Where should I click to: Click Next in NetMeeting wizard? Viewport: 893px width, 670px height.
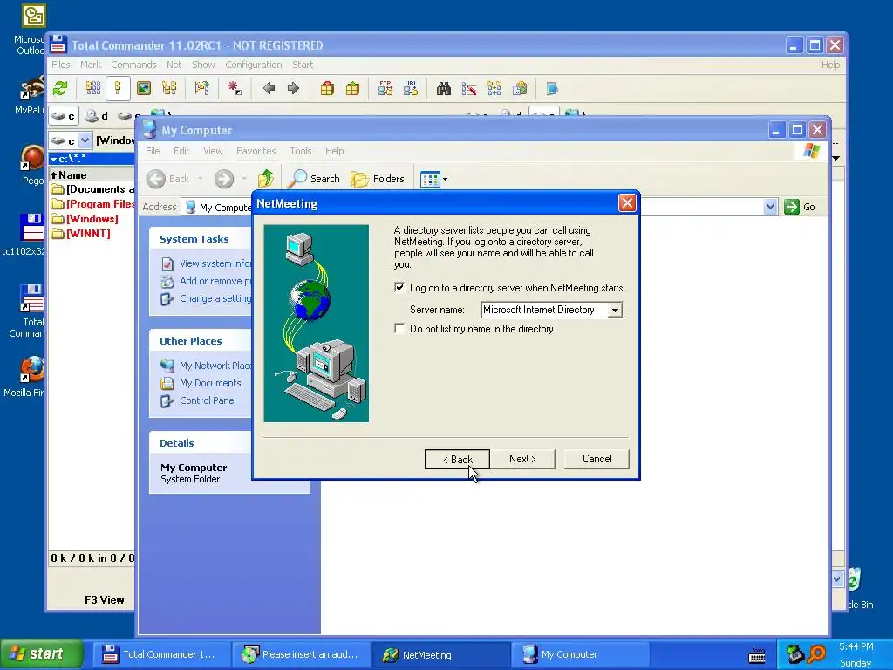(x=522, y=459)
